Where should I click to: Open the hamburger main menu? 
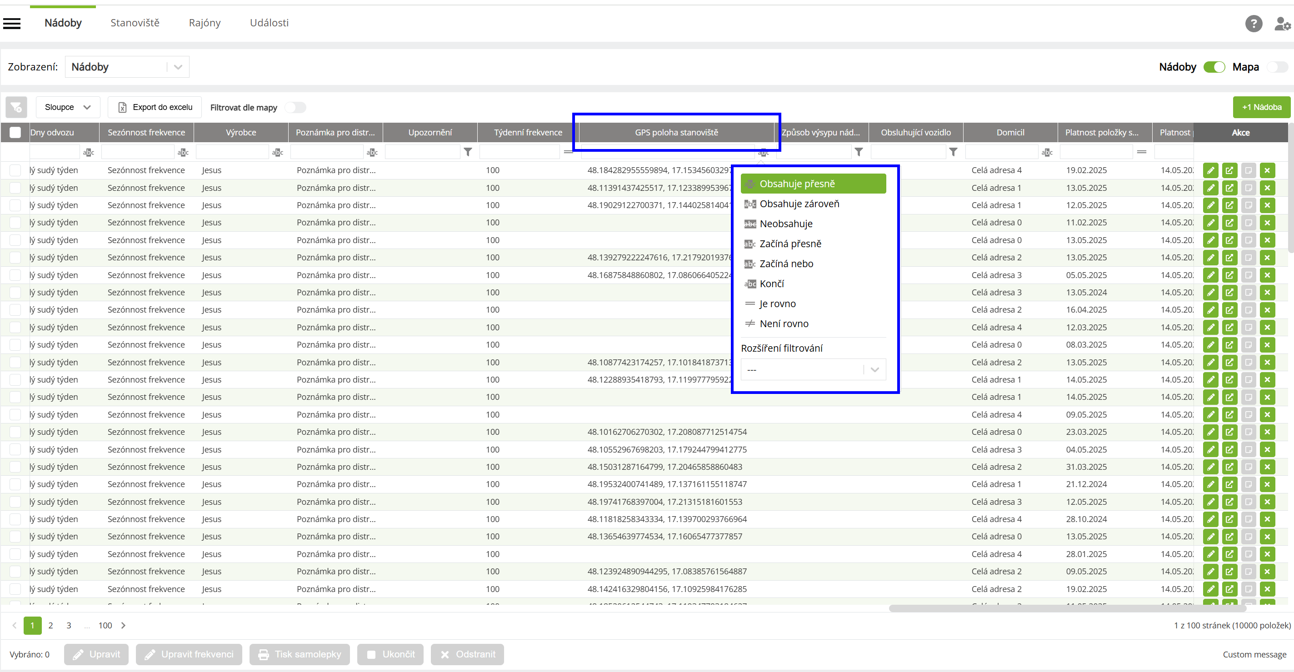pos(11,23)
